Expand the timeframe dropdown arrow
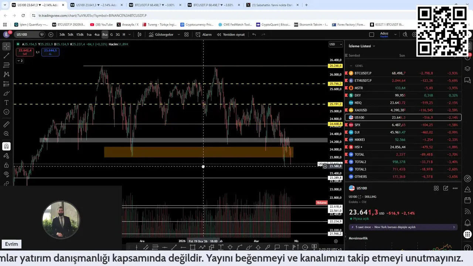Viewport: 473px width, 266px height. 129,34
